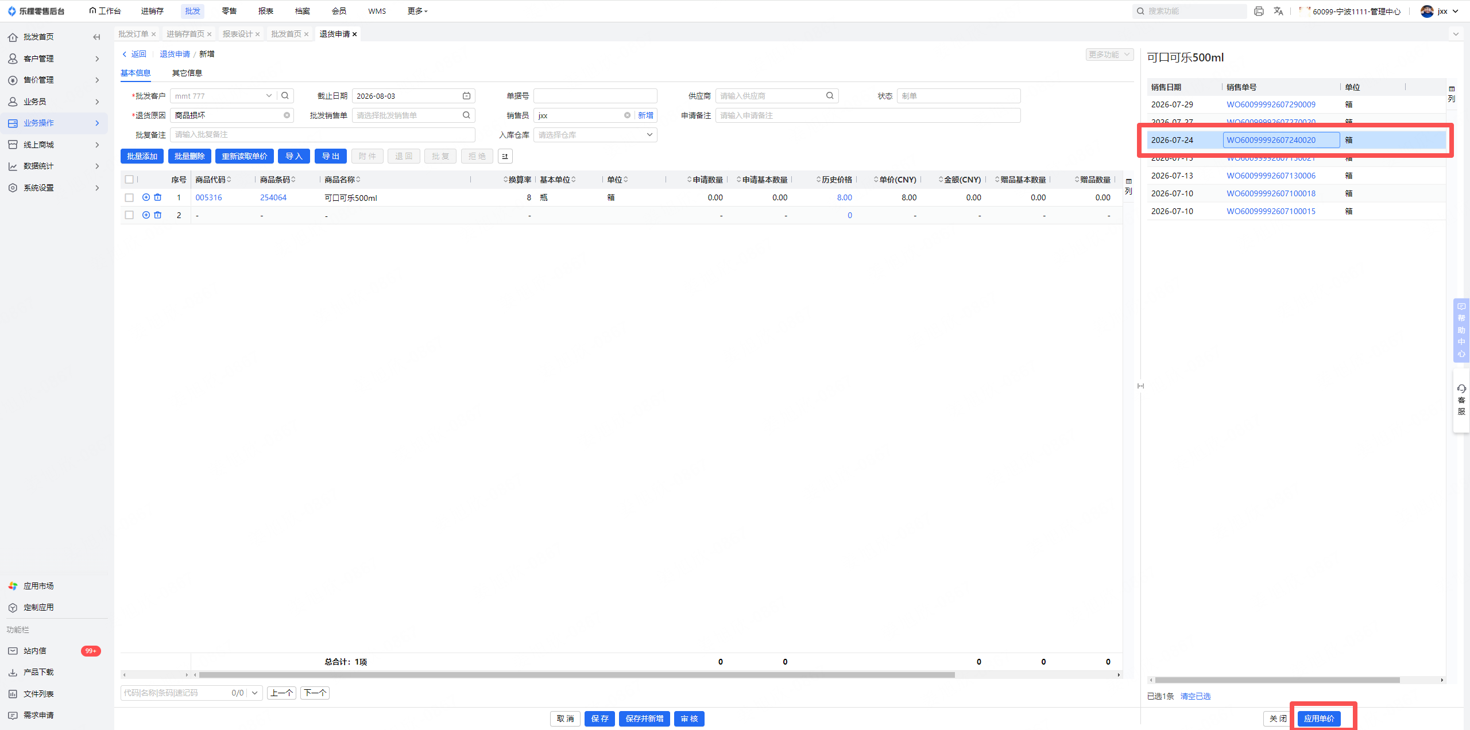
Task: Collapse the left sidebar menu
Action: click(x=96, y=37)
